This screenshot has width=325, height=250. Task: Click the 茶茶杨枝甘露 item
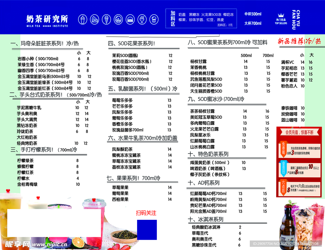pyautogui.click(x=202, y=111)
